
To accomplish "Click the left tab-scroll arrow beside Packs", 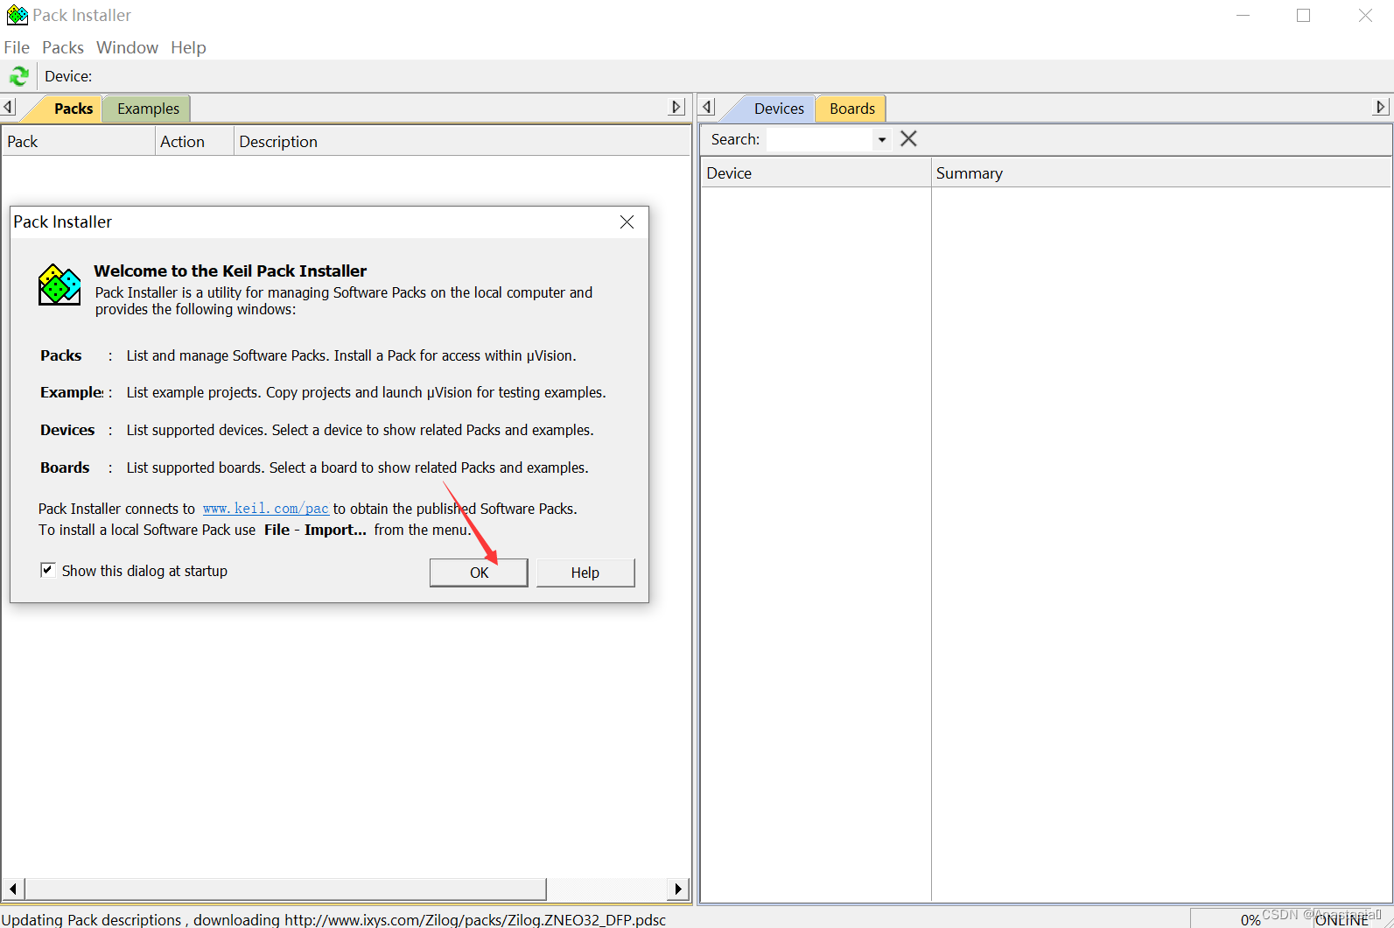I will click(9, 107).
